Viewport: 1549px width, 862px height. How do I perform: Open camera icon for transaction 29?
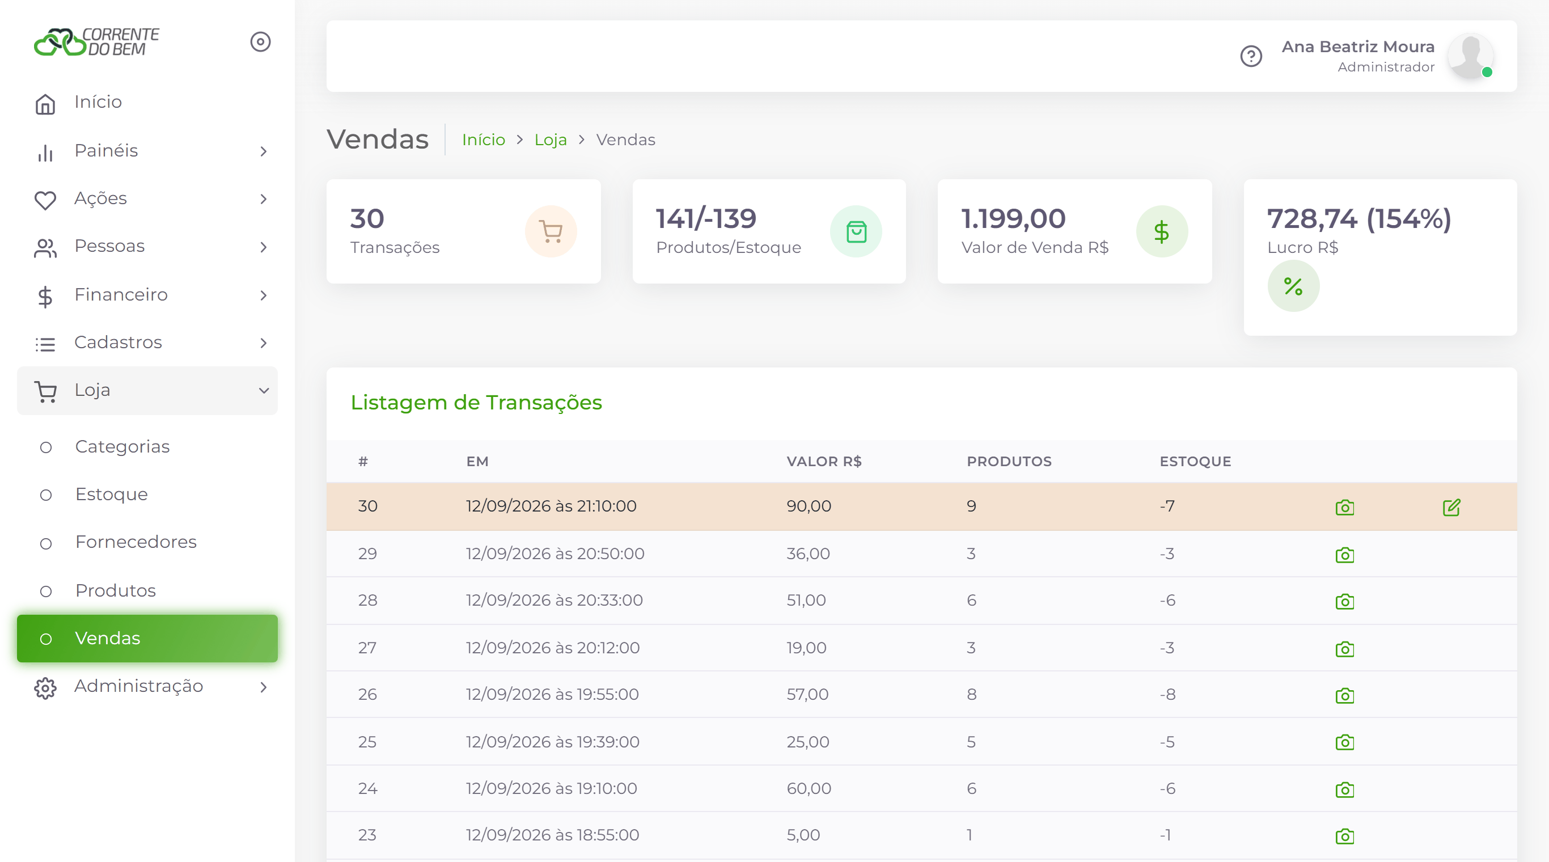coord(1344,555)
